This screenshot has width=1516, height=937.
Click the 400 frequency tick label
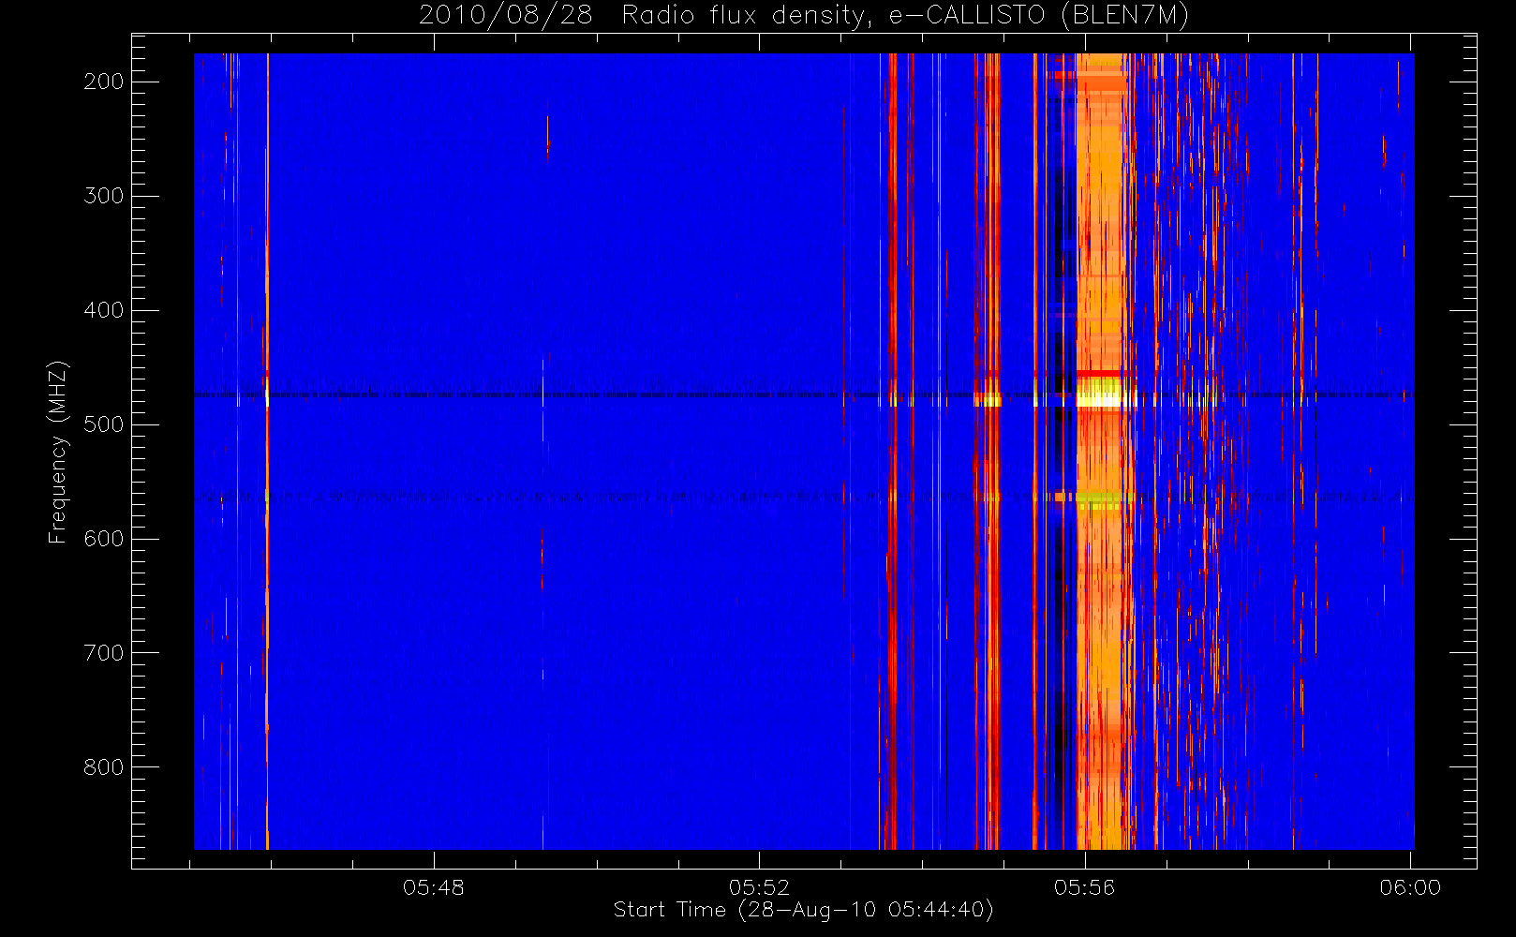(104, 310)
